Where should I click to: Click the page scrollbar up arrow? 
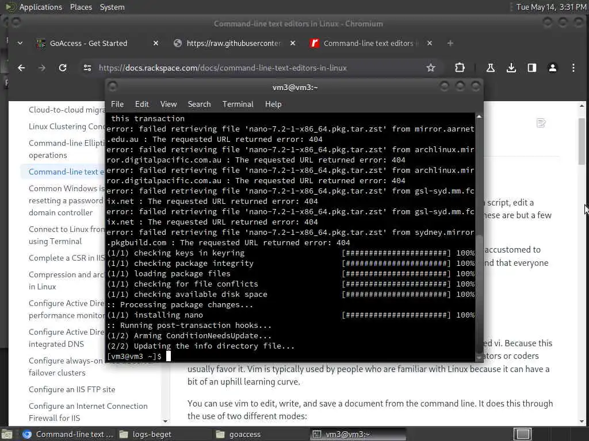pyautogui.click(x=582, y=106)
